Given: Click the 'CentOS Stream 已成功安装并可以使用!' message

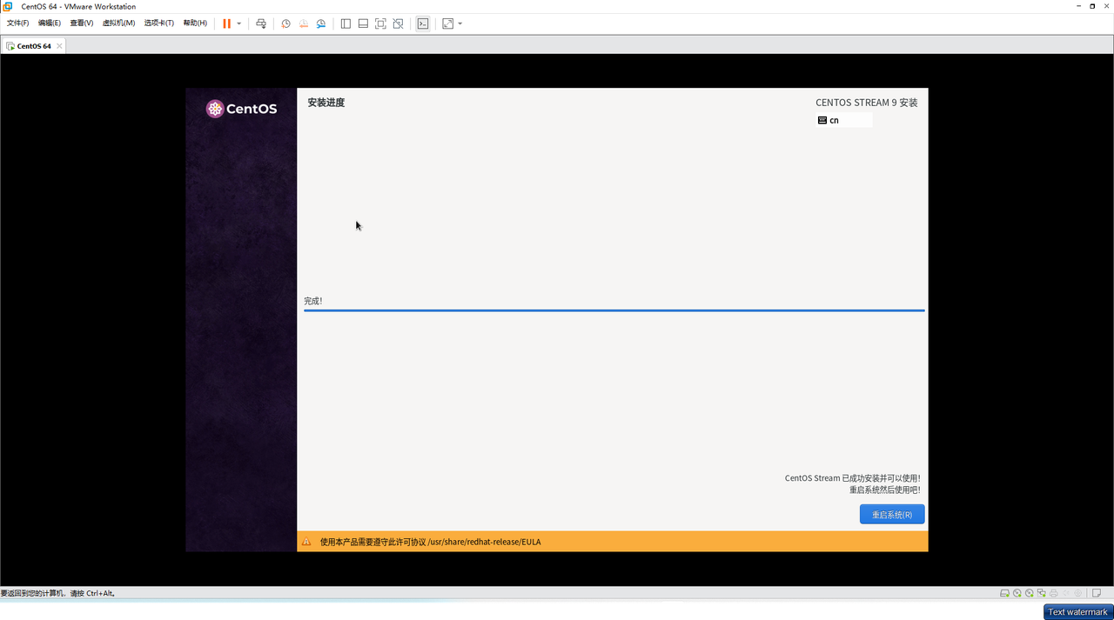Looking at the screenshot, I should tap(852, 478).
